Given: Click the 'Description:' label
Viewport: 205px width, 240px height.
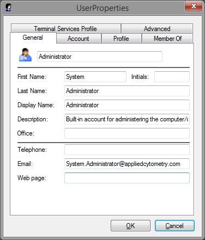Looking at the screenshot, I should [x=33, y=119].
